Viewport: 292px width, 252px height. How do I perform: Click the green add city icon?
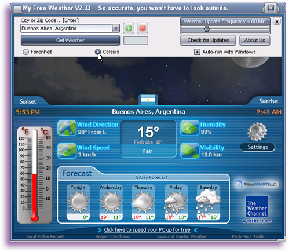(x=129, y=28)
